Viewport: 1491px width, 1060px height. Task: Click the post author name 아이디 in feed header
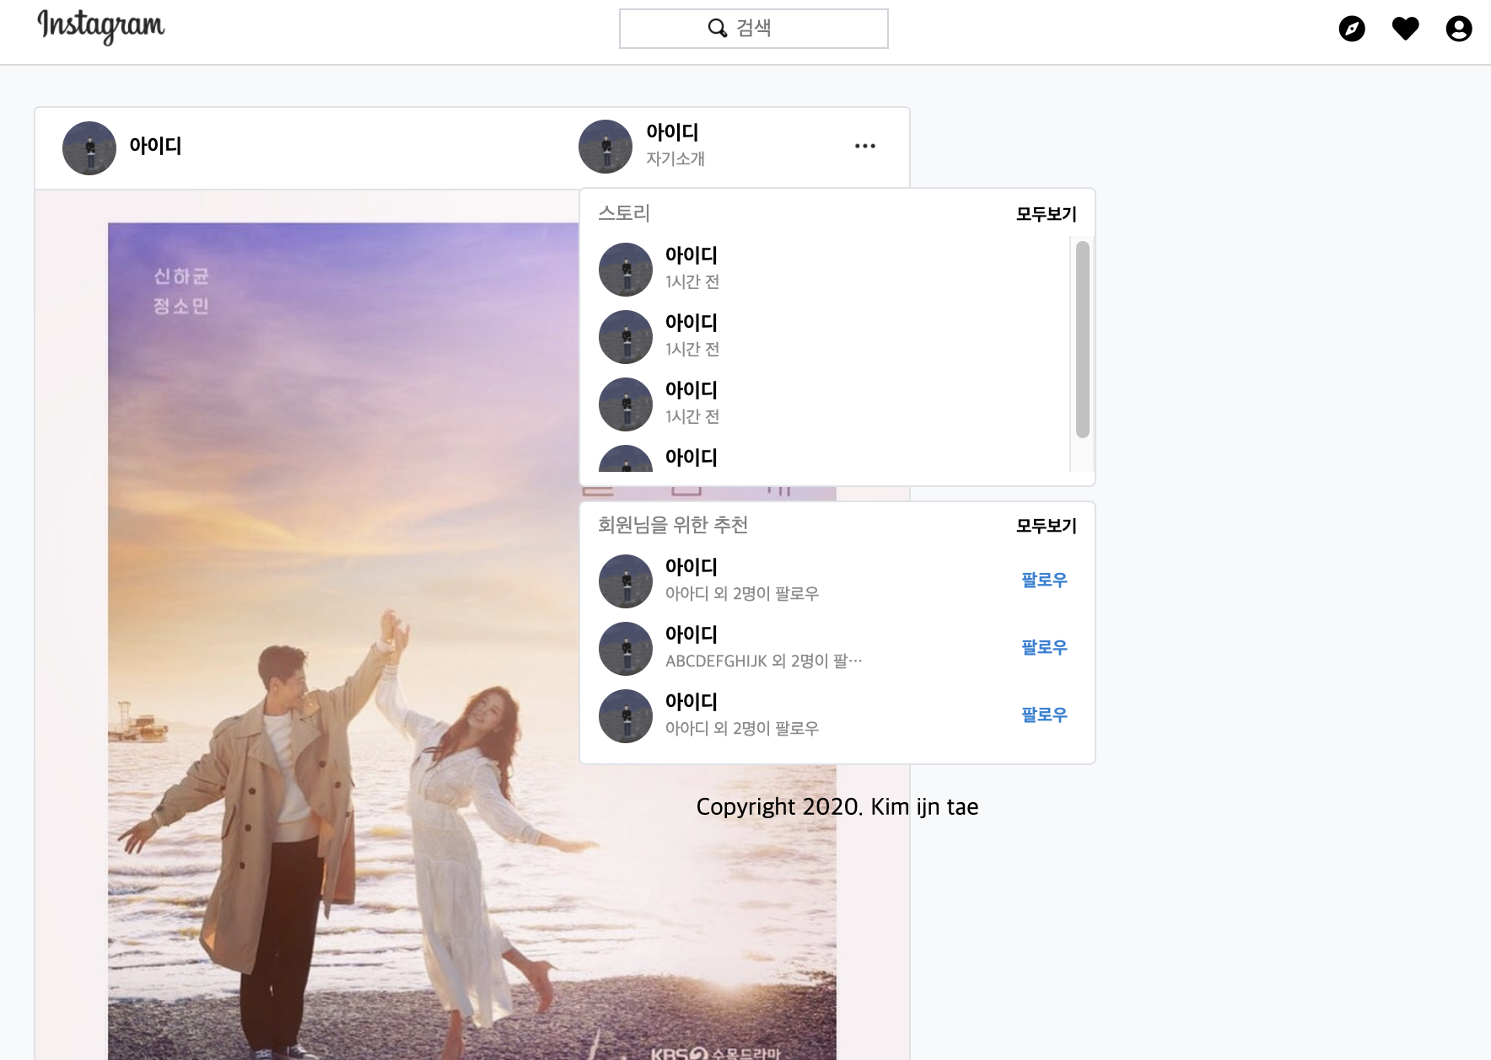[x=155, y=146]
